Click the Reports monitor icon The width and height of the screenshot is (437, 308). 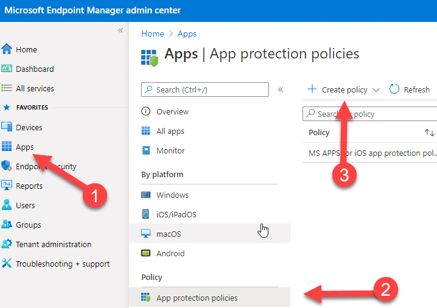(7, 185)
